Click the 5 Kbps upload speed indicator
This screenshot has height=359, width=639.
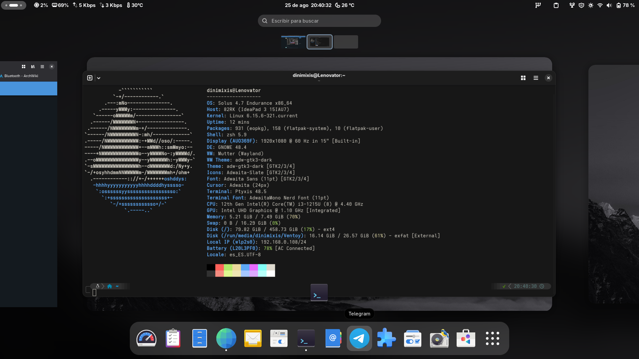click(x=84, y=5)
